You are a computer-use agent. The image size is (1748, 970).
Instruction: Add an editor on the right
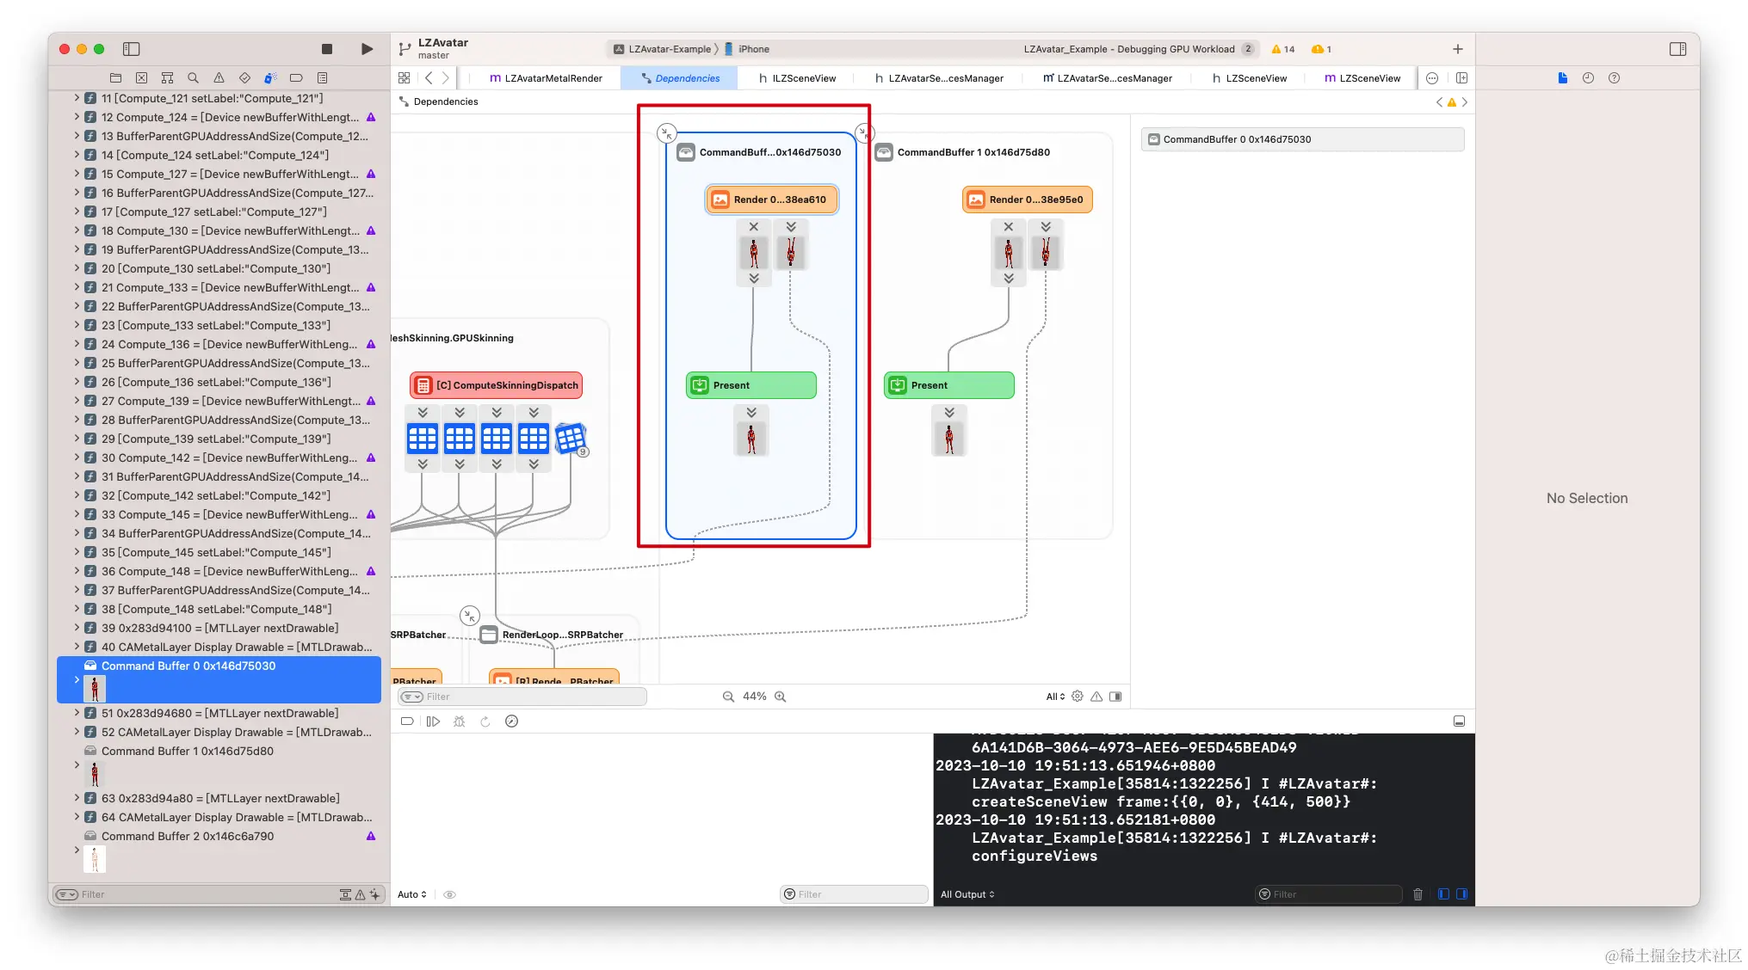tap(1461, 78)
